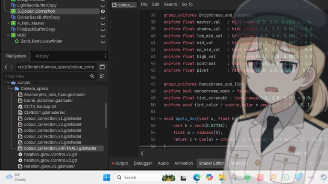Open the shader Edit menu
The width and height of the screenshot is (328, 184).
coord(155,4)
